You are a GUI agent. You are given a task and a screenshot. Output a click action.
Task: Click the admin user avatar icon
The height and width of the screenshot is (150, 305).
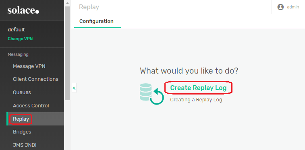[x=280, y=7]
